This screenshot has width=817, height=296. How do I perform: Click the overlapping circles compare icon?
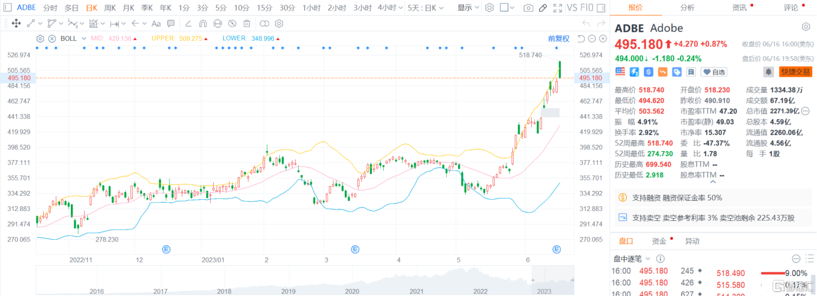point(264,24)
